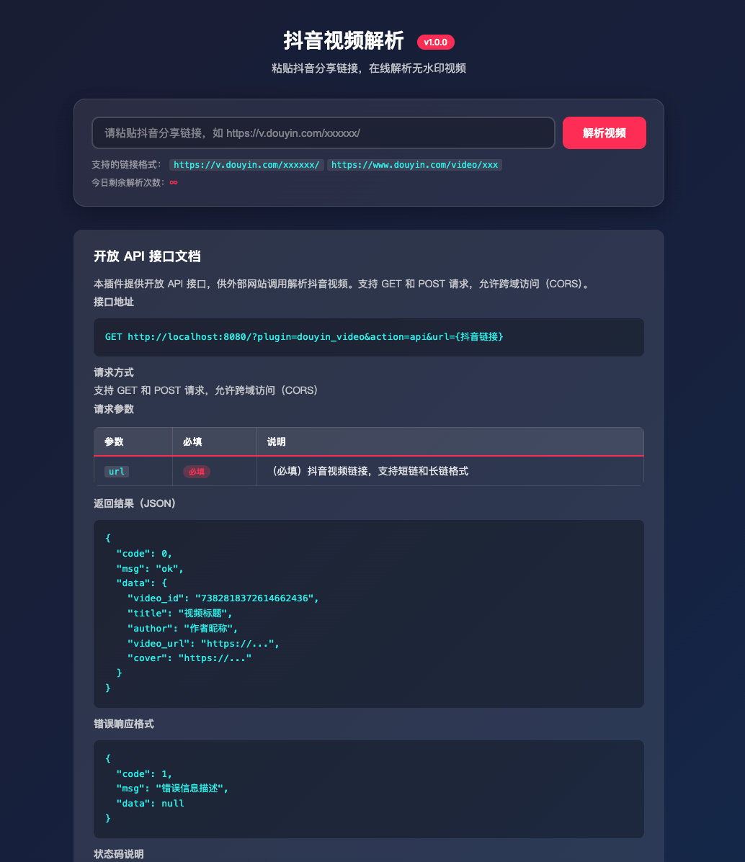Click the "code": 0 line in success response
Viewport: 745px width, 862px height.
click(x=144, y=554)
